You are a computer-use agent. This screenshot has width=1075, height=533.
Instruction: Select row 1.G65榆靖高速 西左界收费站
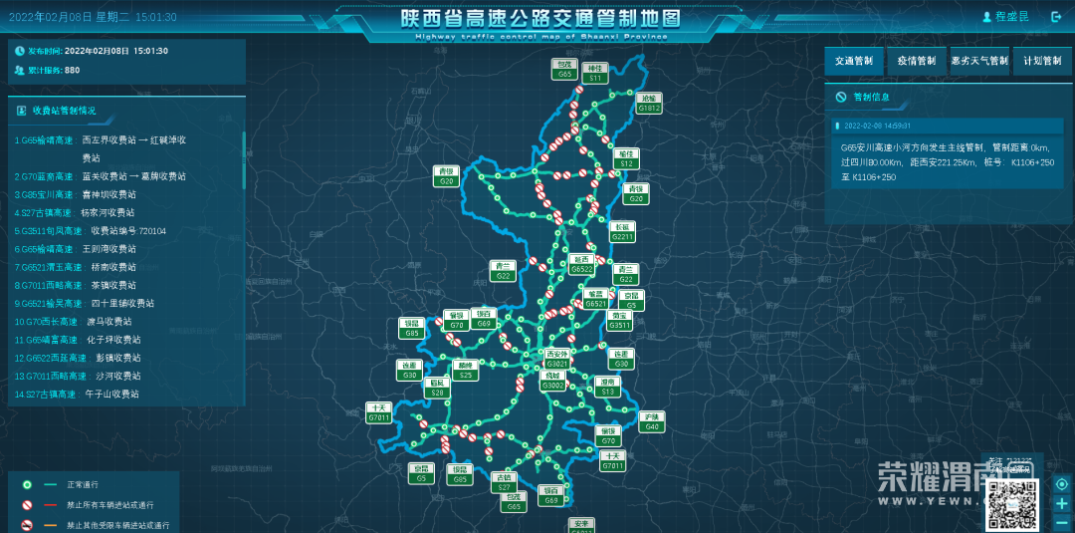tap(101, 148)
